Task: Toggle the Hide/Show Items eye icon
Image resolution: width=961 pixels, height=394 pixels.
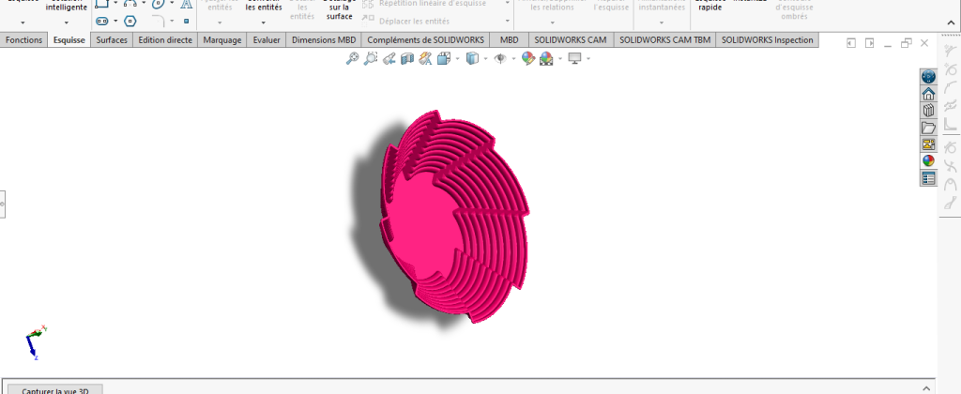Action: point(500,59)
